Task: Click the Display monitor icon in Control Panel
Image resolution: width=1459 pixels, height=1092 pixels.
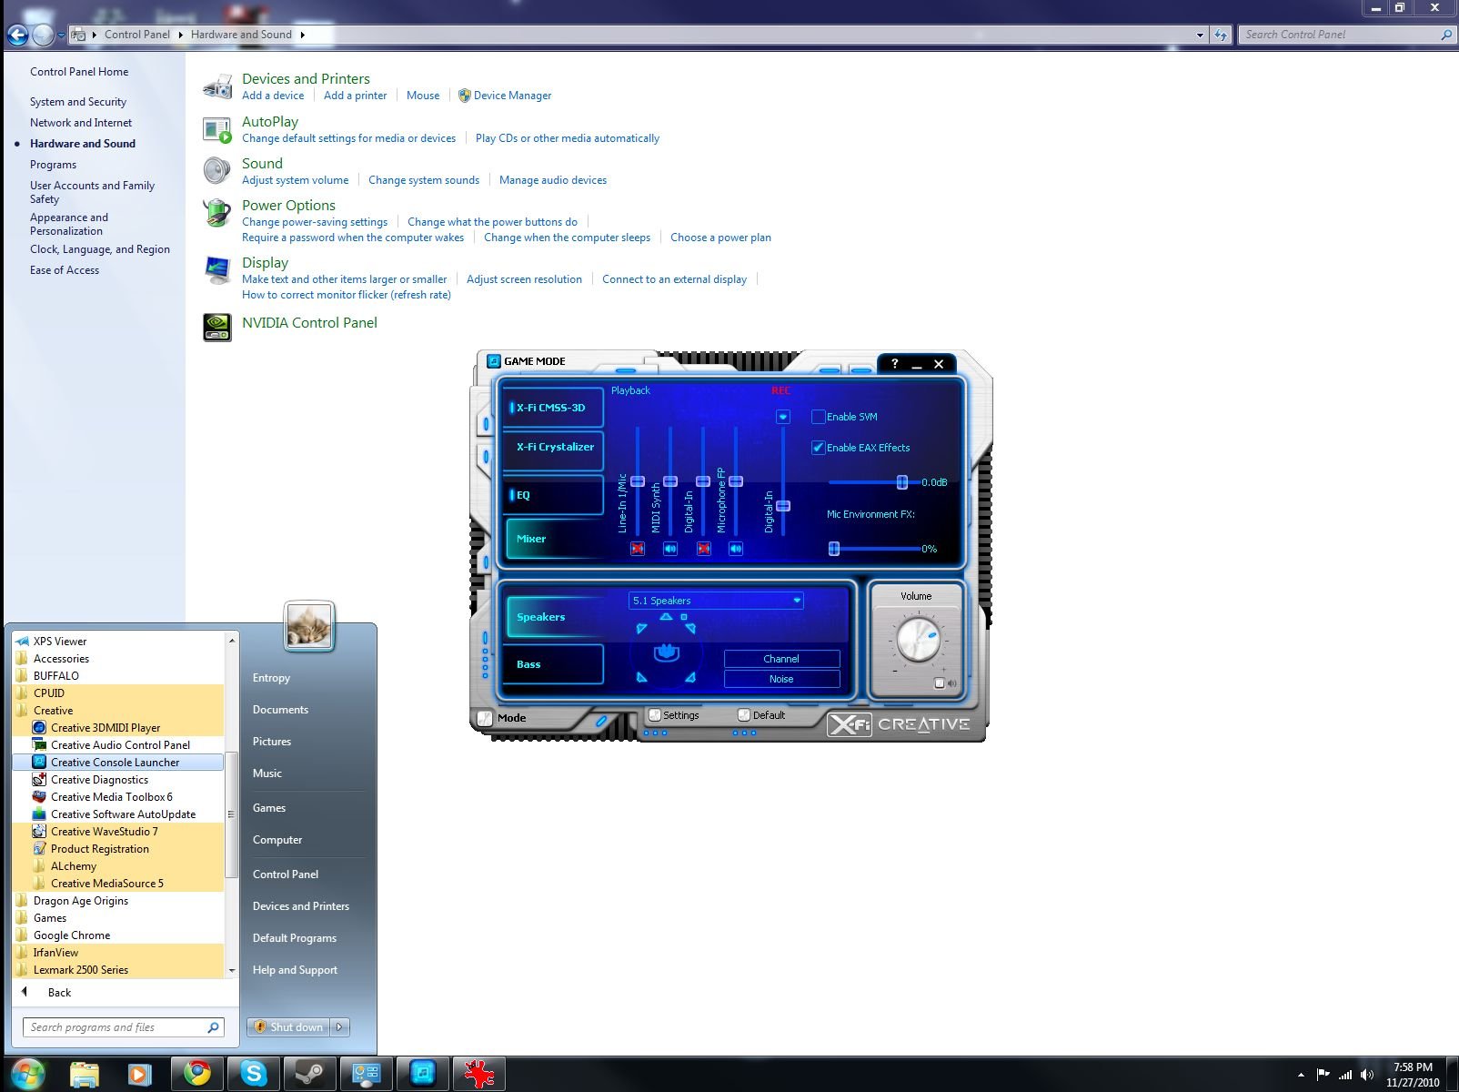Action: coord(217,270)
